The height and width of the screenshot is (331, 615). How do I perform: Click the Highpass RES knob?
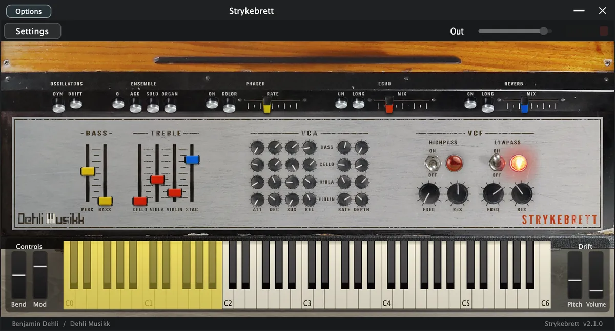click(x=458, y=194)
